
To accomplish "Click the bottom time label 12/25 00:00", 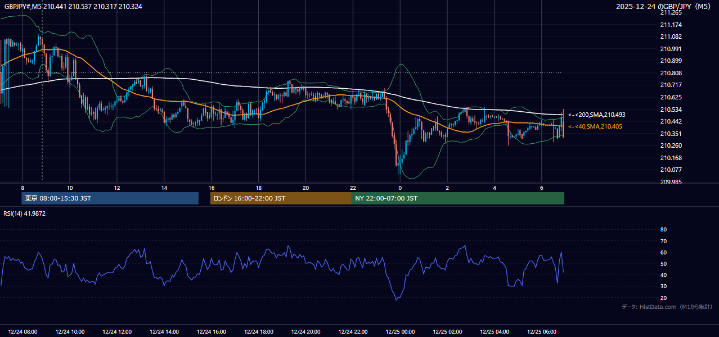I will 401,332.
